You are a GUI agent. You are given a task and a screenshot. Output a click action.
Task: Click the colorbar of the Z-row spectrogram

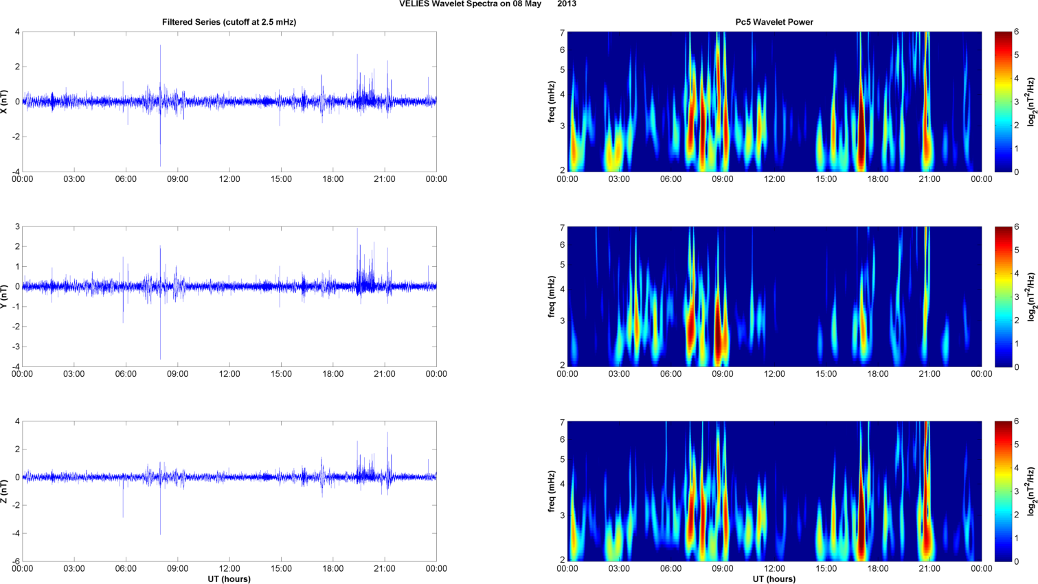click(1003, 491)
